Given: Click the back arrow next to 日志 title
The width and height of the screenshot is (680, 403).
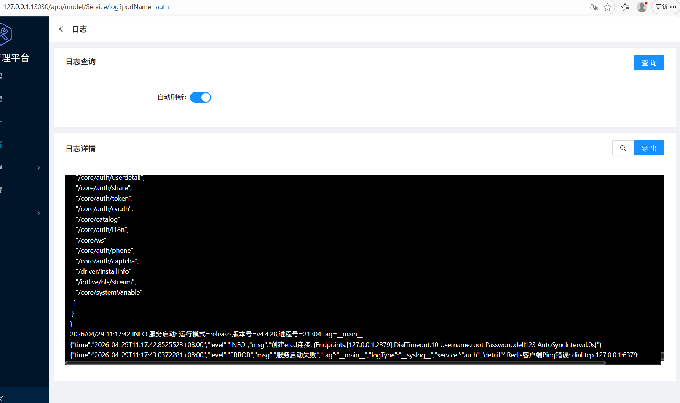Looking at the screenshot, I should click(x=62, y=29).
